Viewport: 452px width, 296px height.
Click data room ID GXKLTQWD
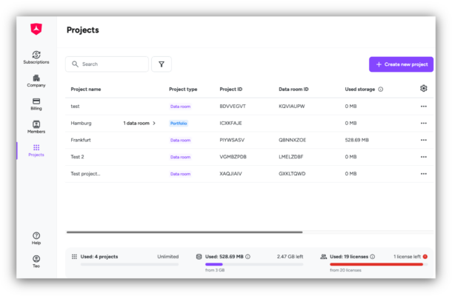(292, 174)
